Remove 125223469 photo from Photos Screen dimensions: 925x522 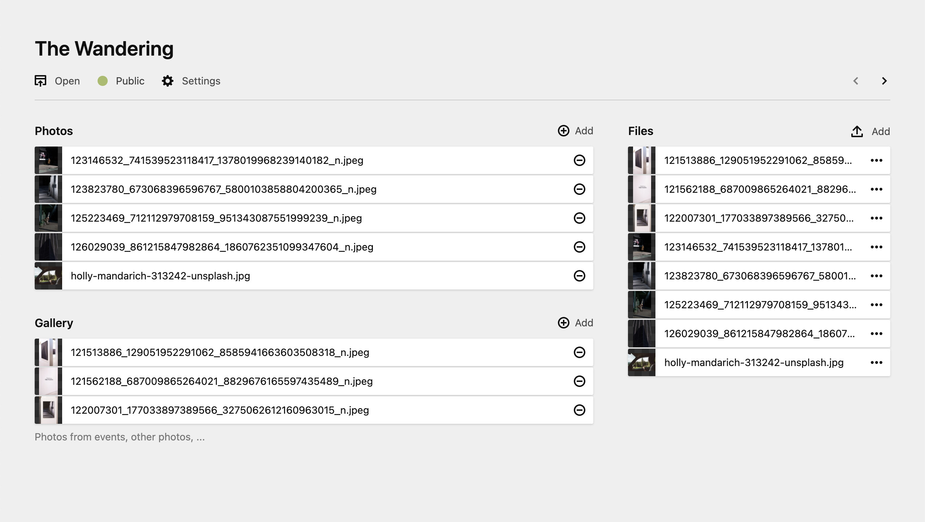point(580,218)
